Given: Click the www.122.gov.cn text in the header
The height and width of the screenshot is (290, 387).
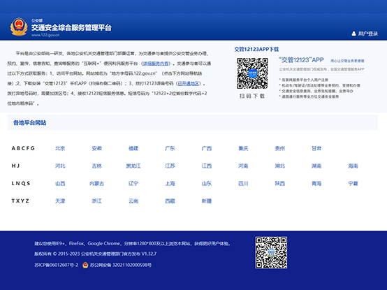Looking at the screenshot, I should (45, 35).
